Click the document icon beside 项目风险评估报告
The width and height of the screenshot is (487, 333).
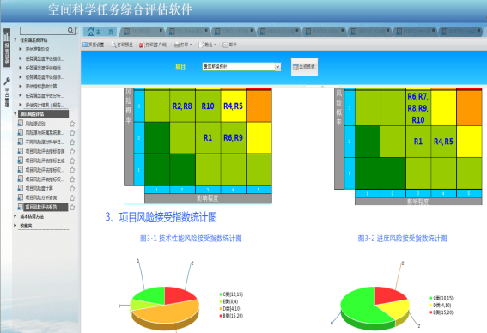(21, 207)
